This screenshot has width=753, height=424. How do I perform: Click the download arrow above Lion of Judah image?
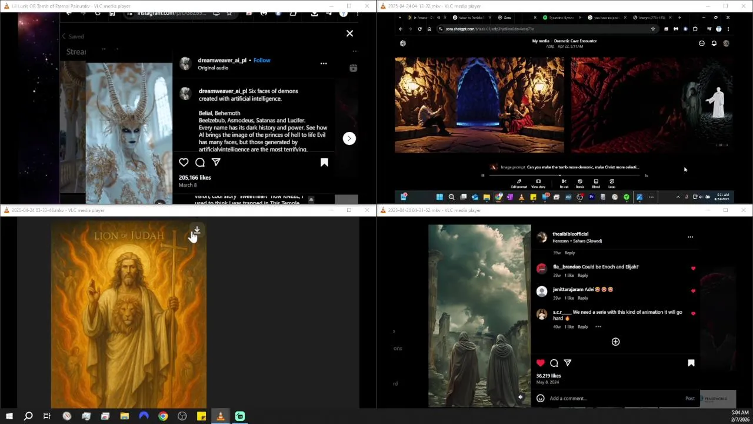(197, 231)
